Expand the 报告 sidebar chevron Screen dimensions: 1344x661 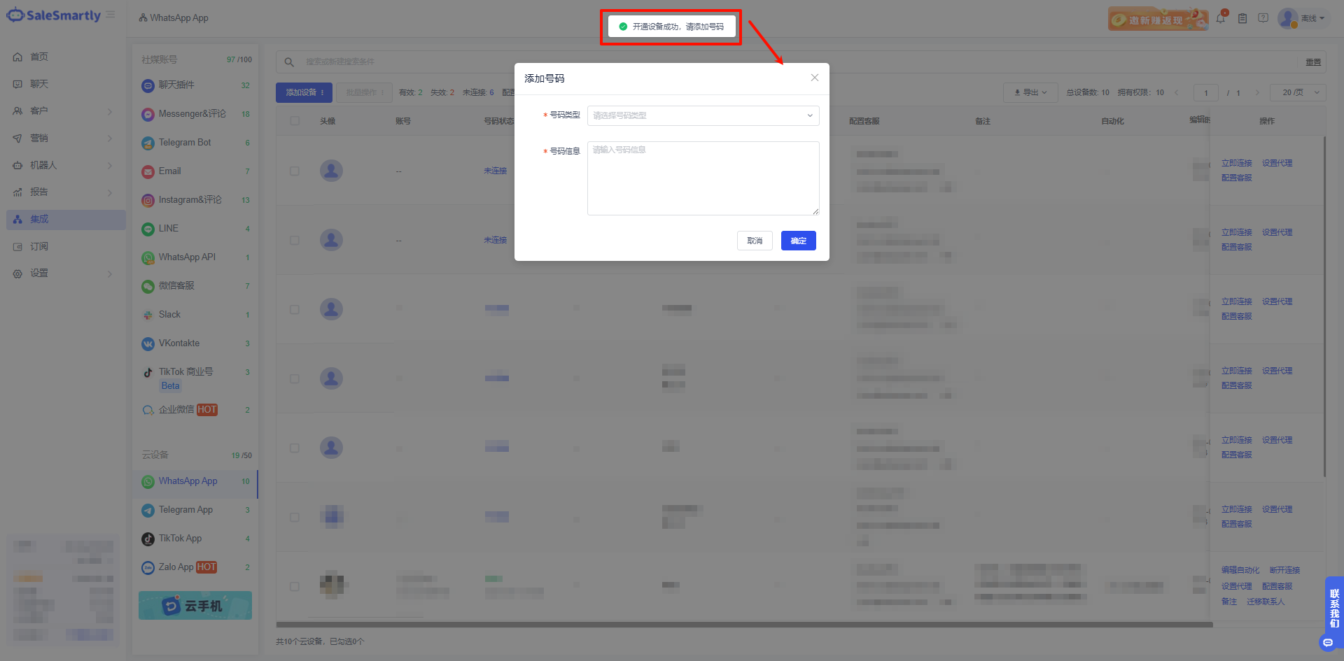[110, 192]
